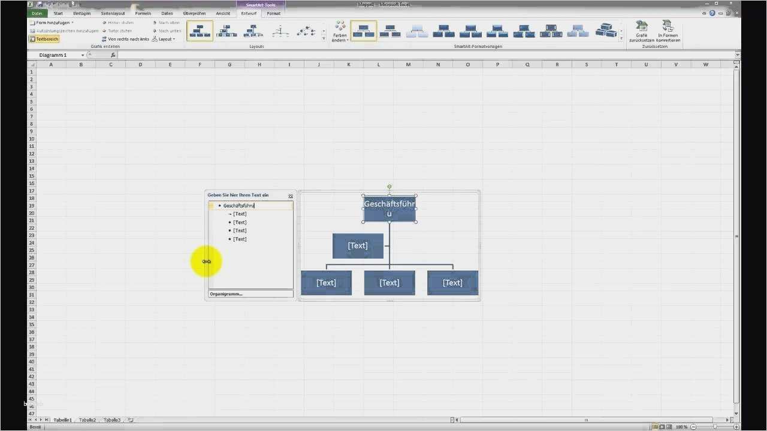767x431 pixels.
Task: Close the SmartArt text pane
Action: pos(291,196)
